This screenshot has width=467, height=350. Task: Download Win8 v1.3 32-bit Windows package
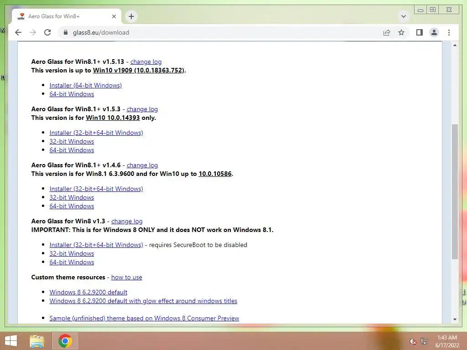tap(72, 253)
